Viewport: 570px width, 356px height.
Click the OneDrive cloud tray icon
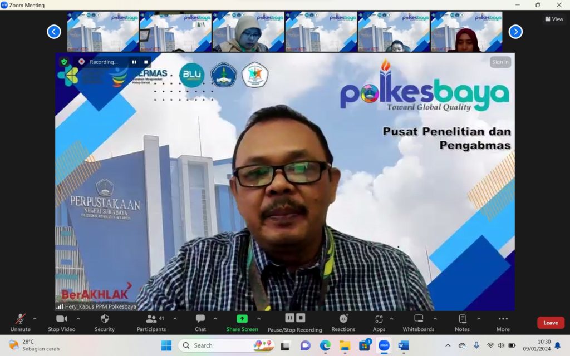(x=462, y=345)
